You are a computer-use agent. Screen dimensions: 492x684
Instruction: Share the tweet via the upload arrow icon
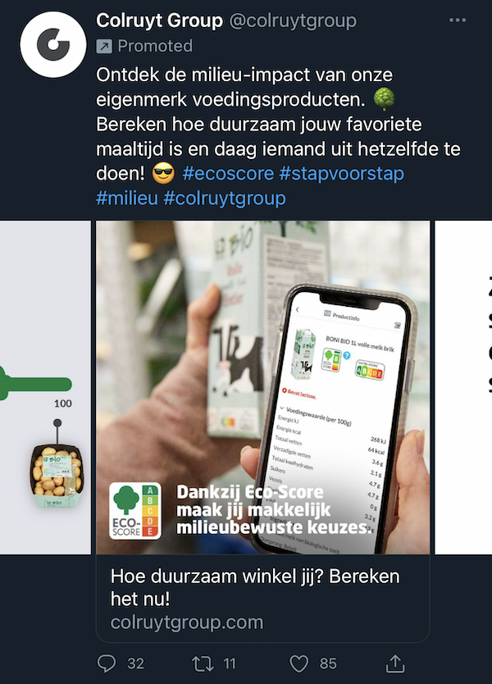coord(395,663)
